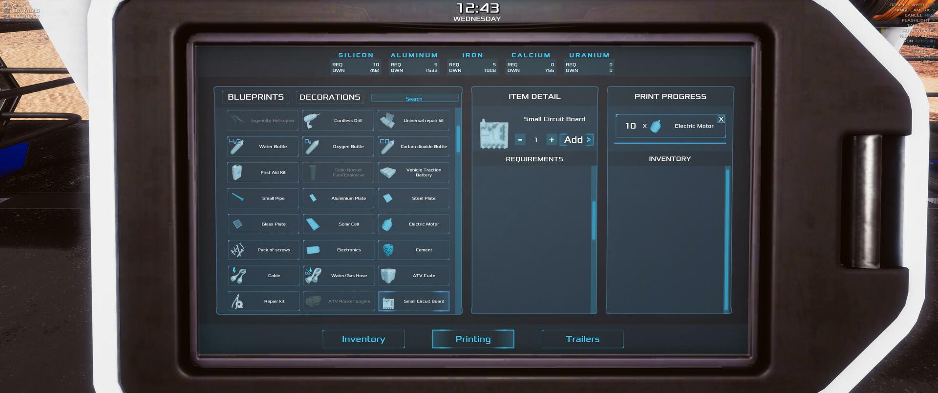Click the Cement blueprint icon
Viewport: 938px width, 393px height.
coord(388,250)
